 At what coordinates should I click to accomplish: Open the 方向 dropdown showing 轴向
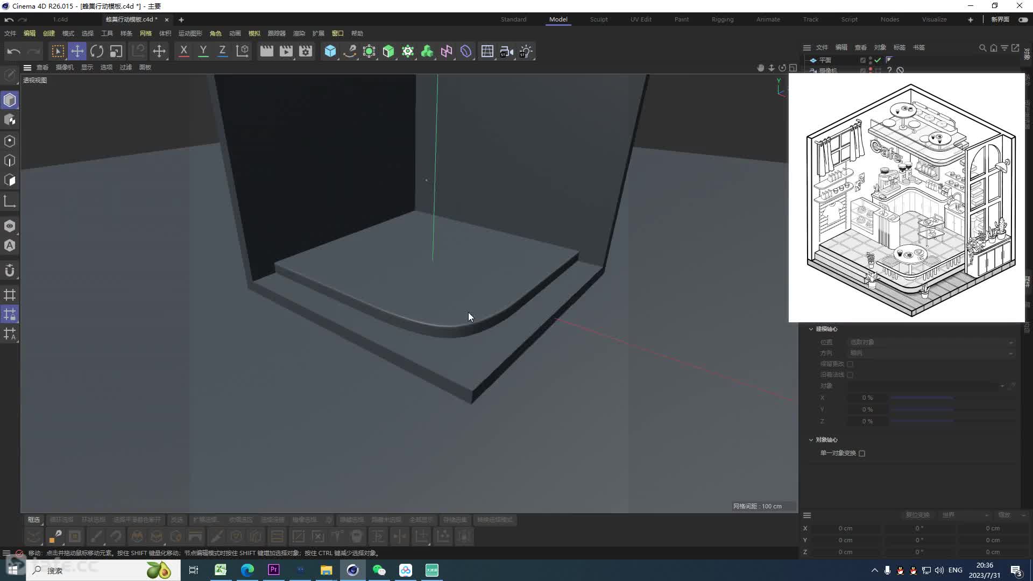coord(931,353)
